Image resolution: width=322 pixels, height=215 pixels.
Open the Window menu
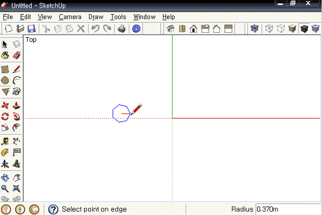click(145, 17)
